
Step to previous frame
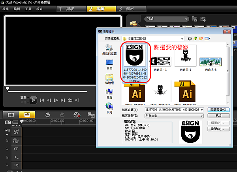49,100
